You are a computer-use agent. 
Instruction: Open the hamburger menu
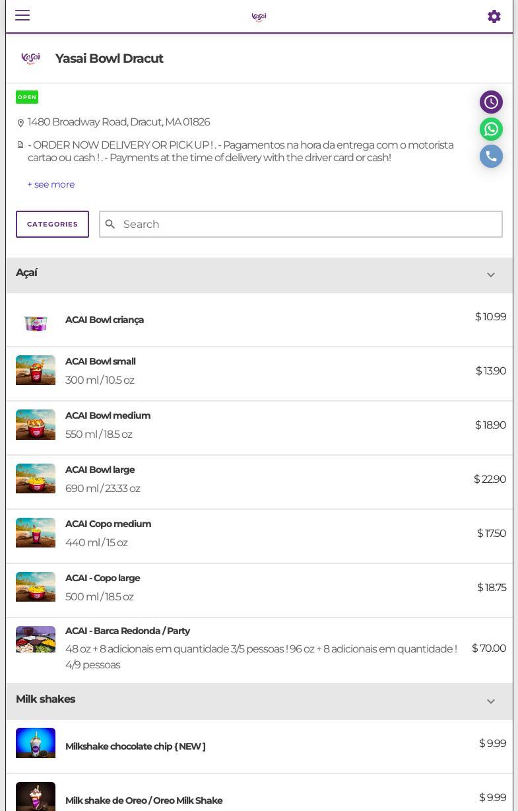[x=22, y=15]
